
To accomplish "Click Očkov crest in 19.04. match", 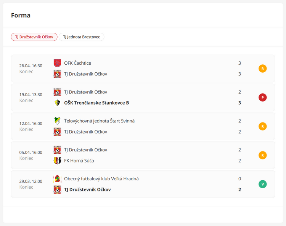I will point(57,92).
